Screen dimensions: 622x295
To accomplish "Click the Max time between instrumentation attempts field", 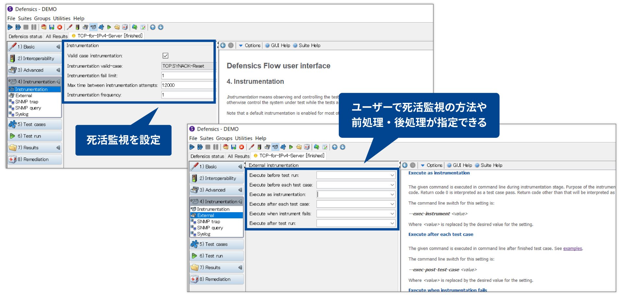I will click(187, 85).
